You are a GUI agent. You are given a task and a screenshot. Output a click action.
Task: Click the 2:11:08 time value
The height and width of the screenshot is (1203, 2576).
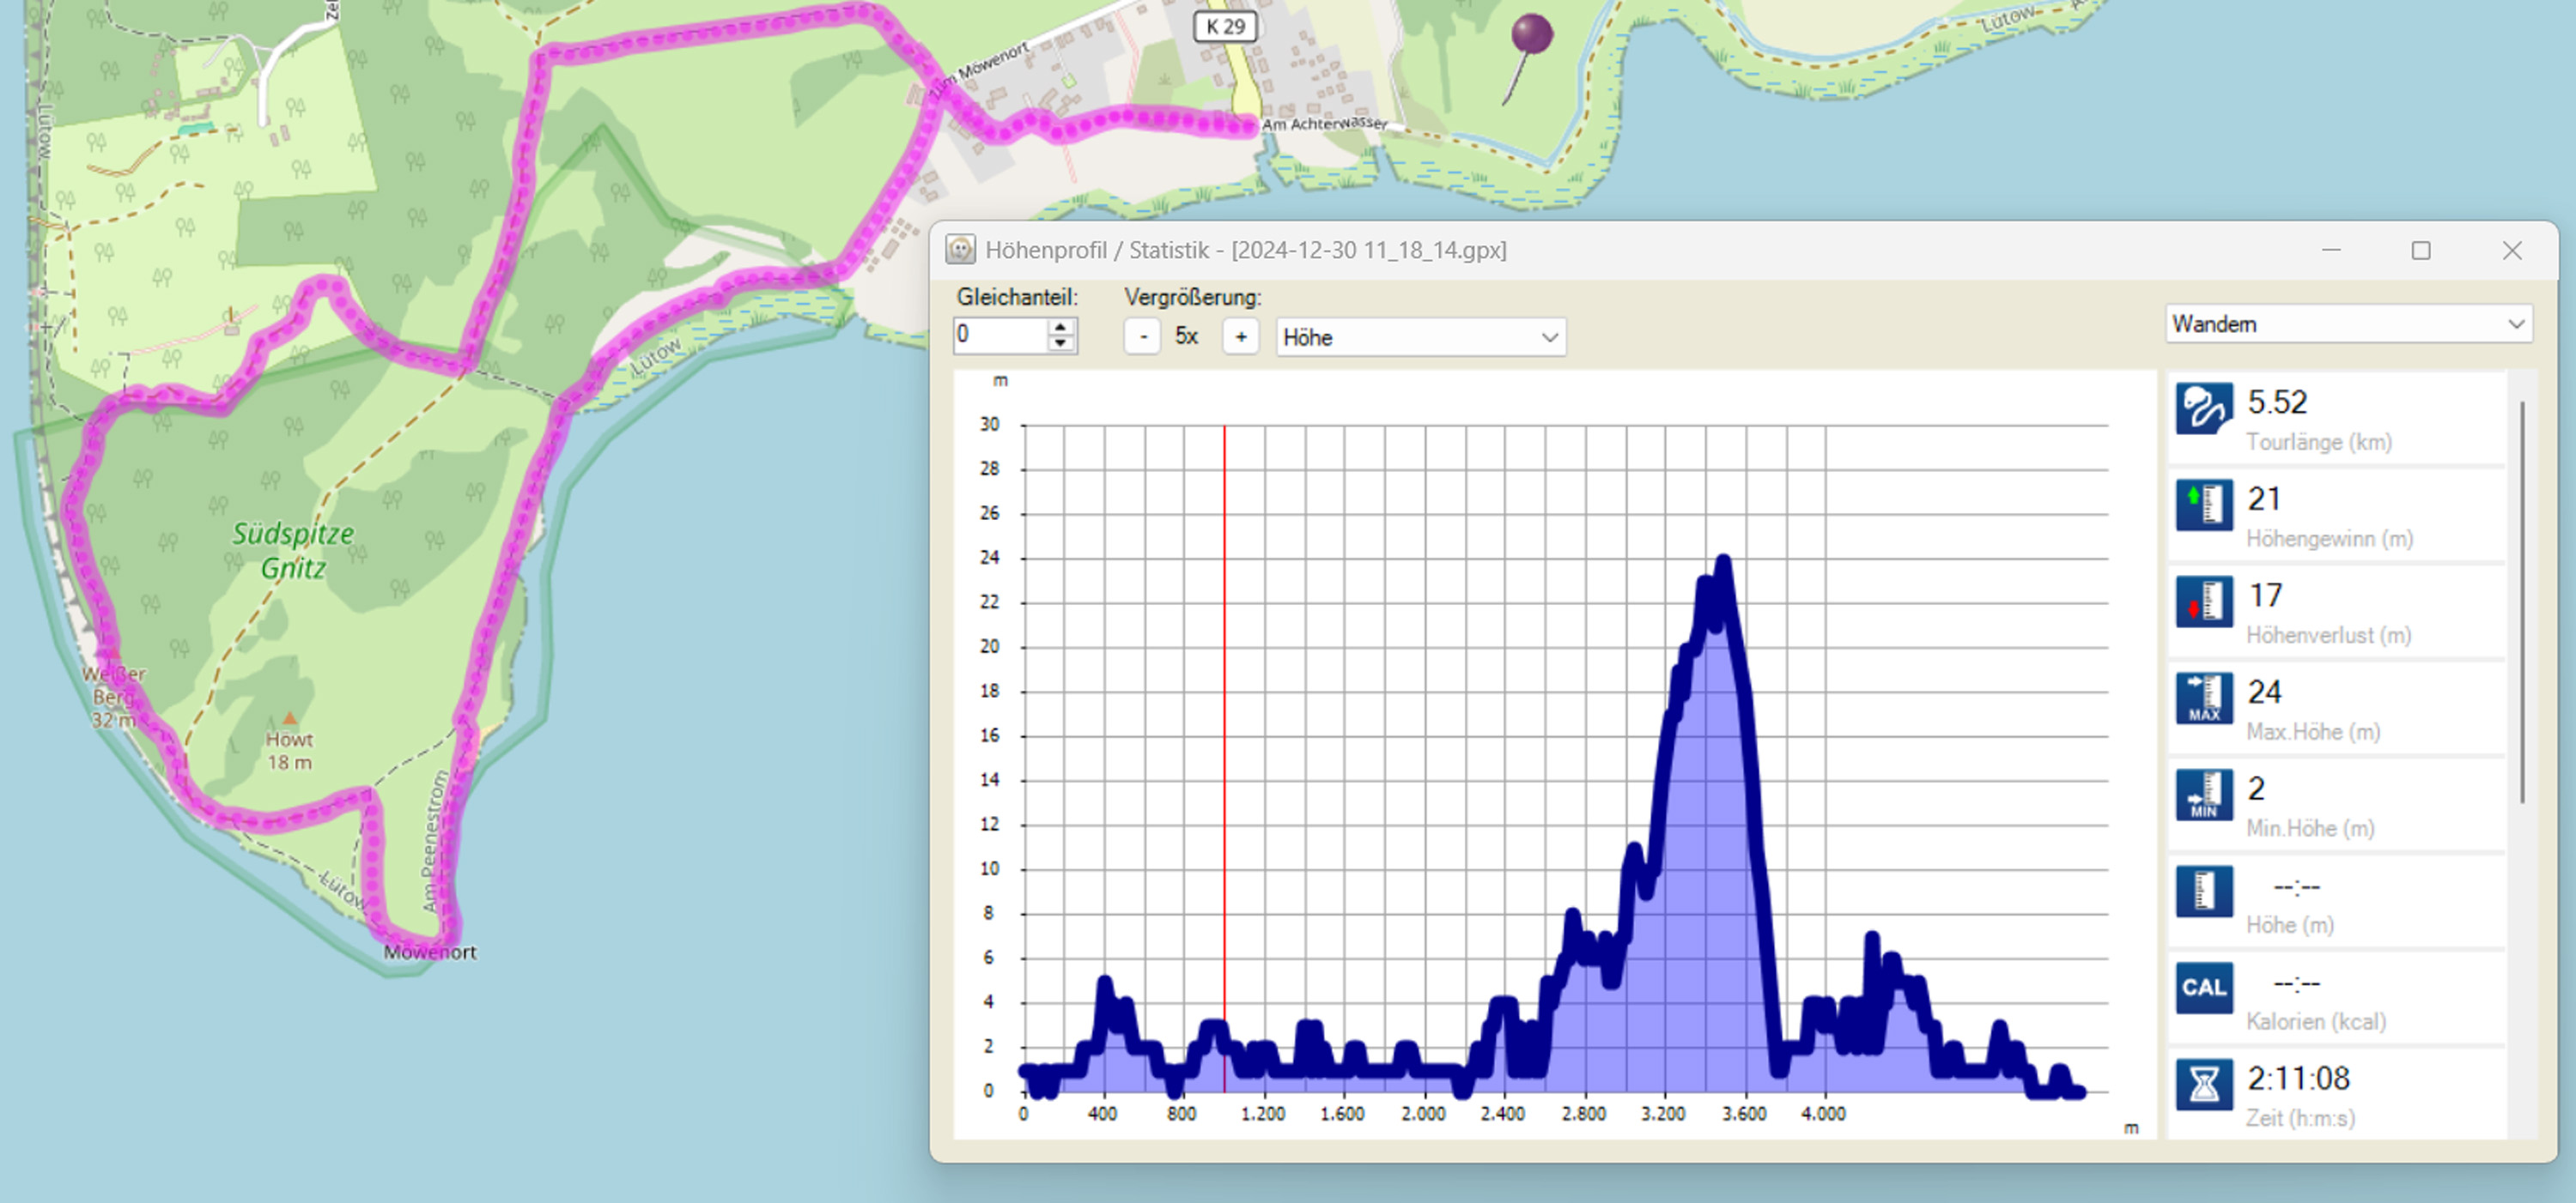point(2298,1078)
